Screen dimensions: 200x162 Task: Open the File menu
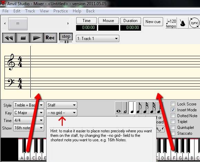click(x=6, y=11)
